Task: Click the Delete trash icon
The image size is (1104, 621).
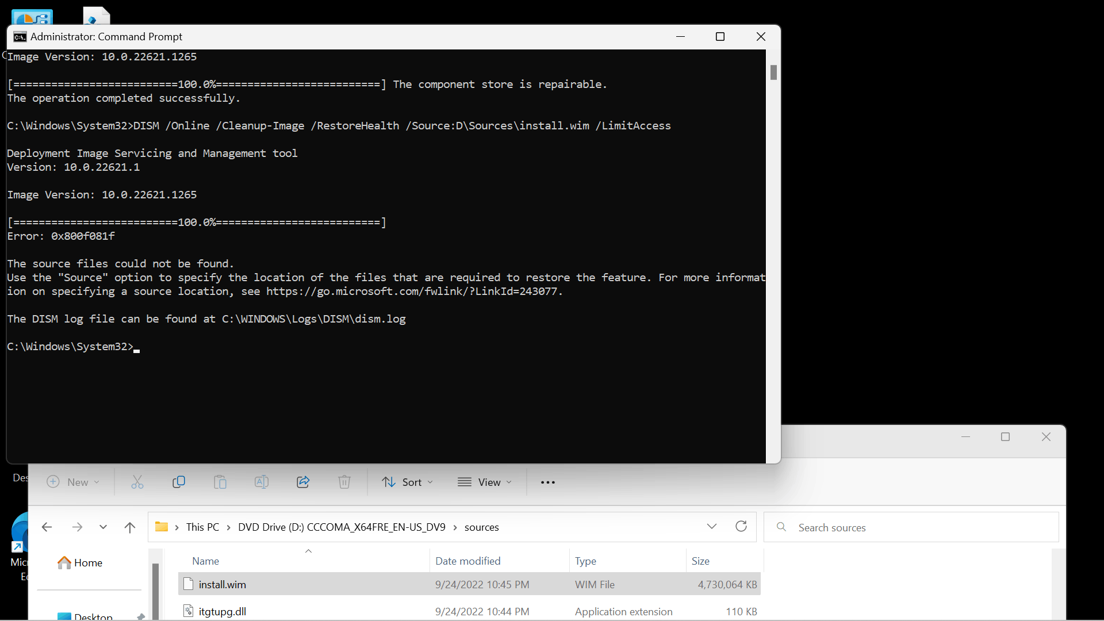Action: tap(344, 482)
